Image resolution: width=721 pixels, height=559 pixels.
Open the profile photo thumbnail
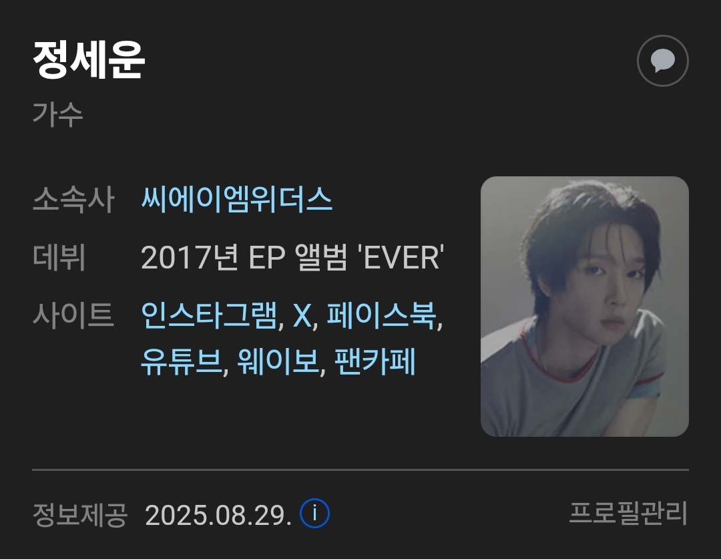pyautogui.click(x=584, y=307)
